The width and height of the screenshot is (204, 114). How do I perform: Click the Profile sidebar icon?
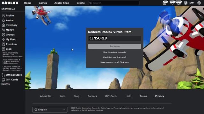[4, 16]
